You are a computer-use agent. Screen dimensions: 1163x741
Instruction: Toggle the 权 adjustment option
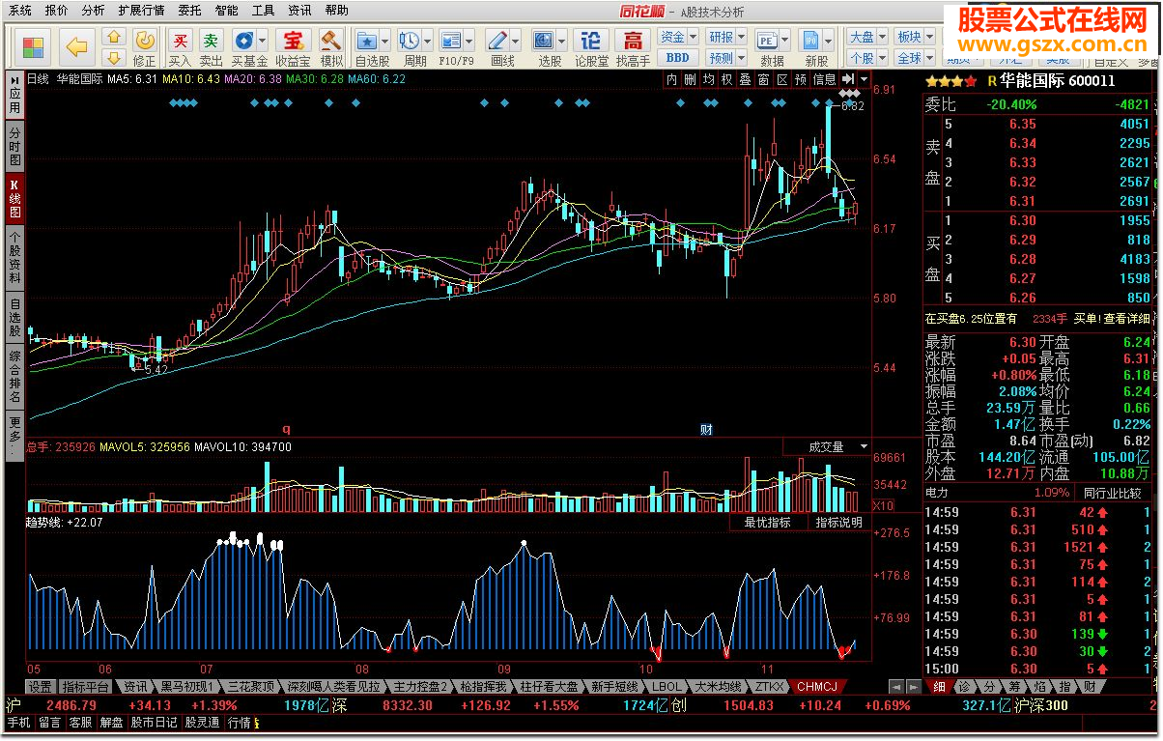[726, 79]
